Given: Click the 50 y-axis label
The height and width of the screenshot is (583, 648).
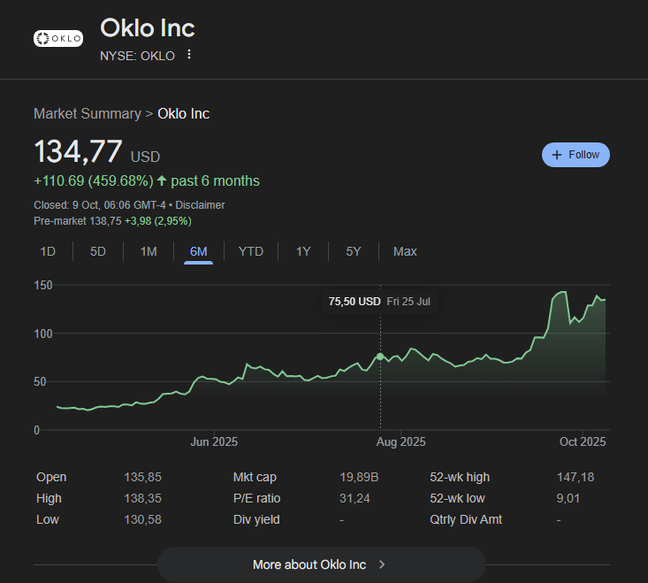Looking at the screenshot, I should pyautogui.click(x=40, y=381).
